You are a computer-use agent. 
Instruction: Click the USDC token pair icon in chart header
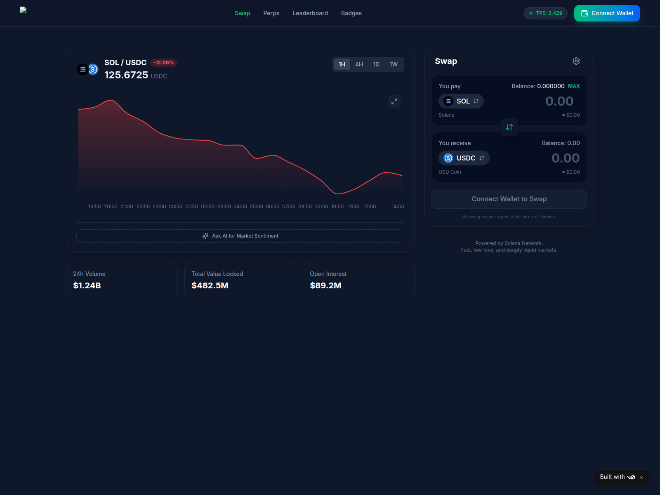click(94, 69)
